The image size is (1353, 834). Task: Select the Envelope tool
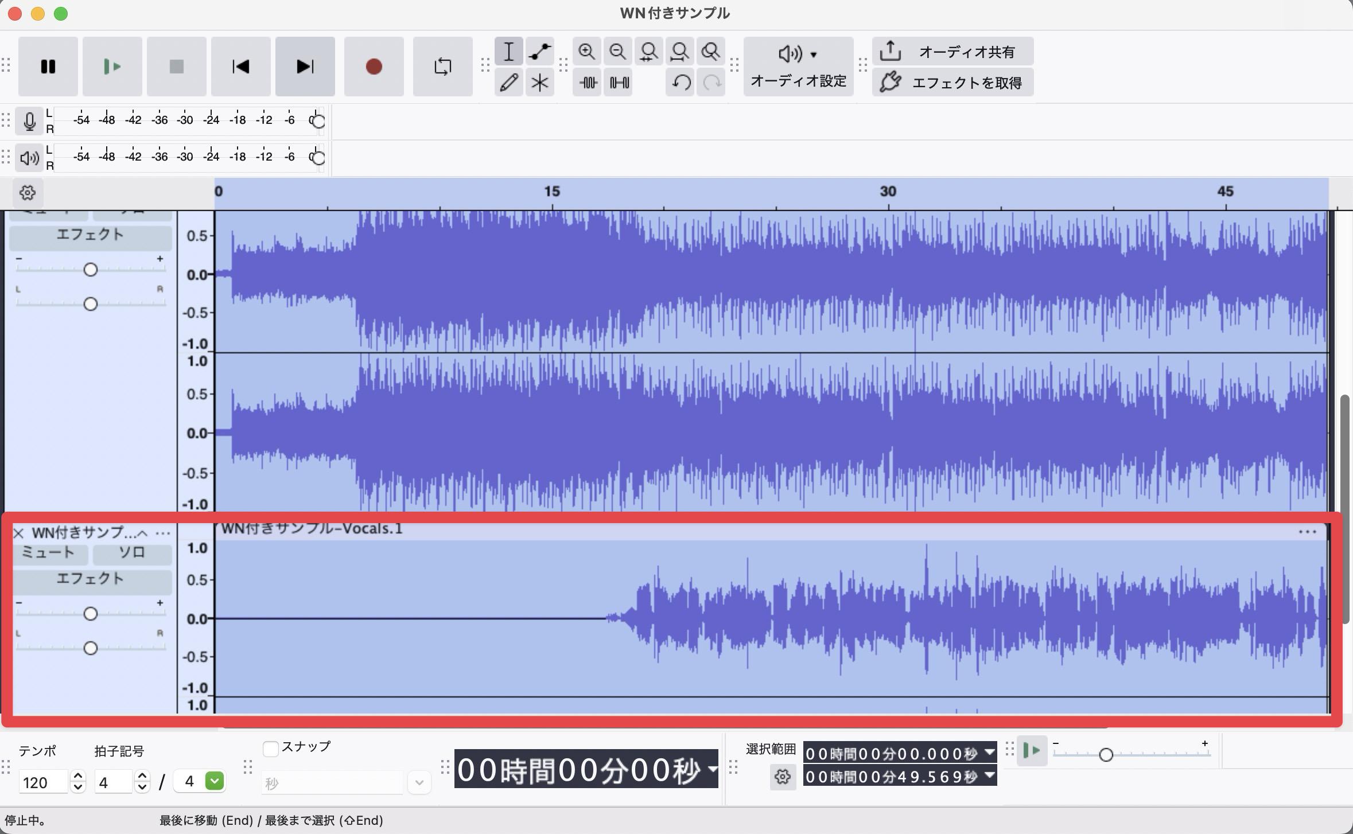[x=539, y=52]
